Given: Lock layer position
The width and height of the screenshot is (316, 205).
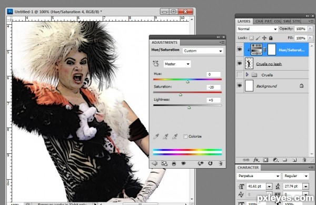Looking at the screenshot, I should pos(264,38).
